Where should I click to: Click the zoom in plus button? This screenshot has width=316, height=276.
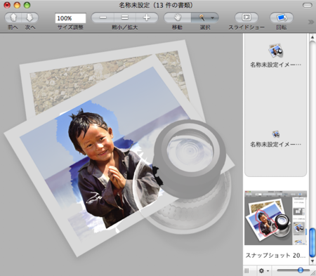pyautogui.click(x=147, y=18)
